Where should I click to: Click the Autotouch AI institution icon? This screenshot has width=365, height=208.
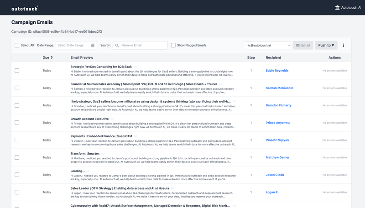(x=337, y=8)
